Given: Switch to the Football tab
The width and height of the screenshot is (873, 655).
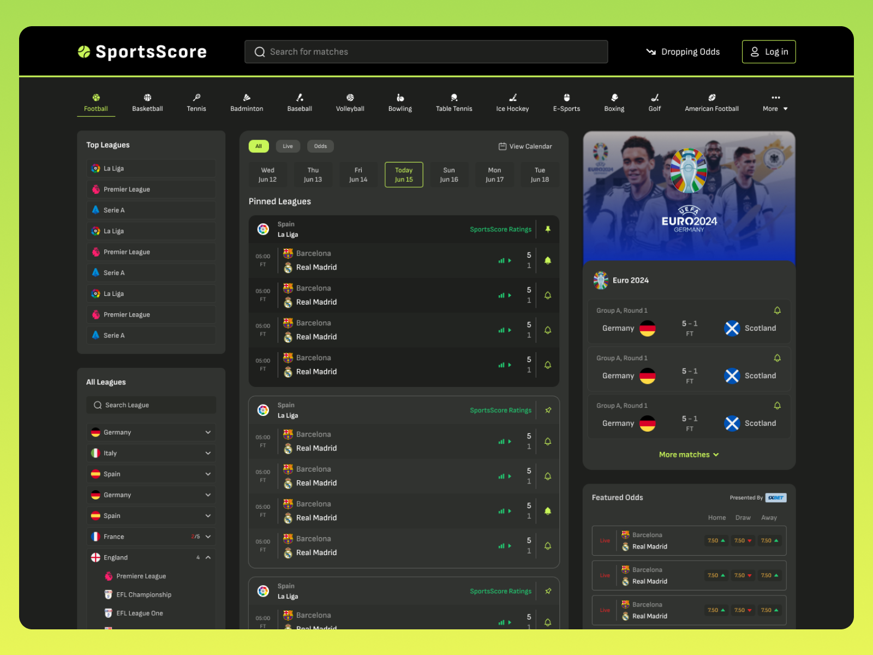Looking at the screenshot, I should (96, 103).
